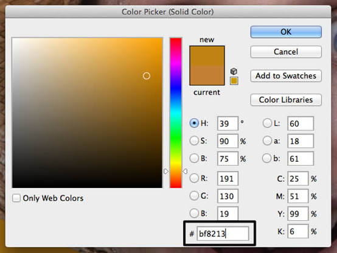Click the web-safe color swatch below the cube
Image resolution: width=337 pixels, height=253 pixels.
(x=234, y=81)
